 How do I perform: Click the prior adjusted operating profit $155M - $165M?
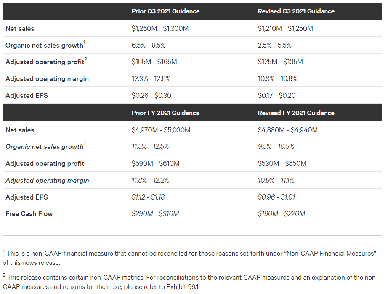click(154, 62)
